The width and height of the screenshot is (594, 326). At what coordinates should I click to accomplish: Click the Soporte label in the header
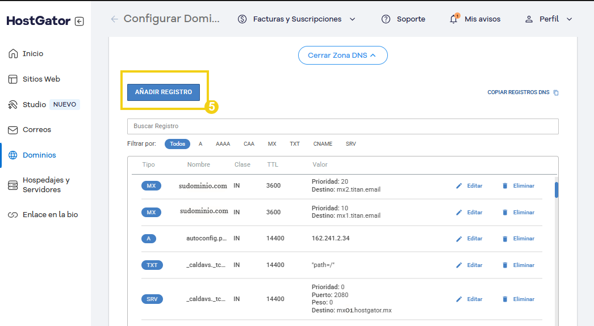point(411,19)
